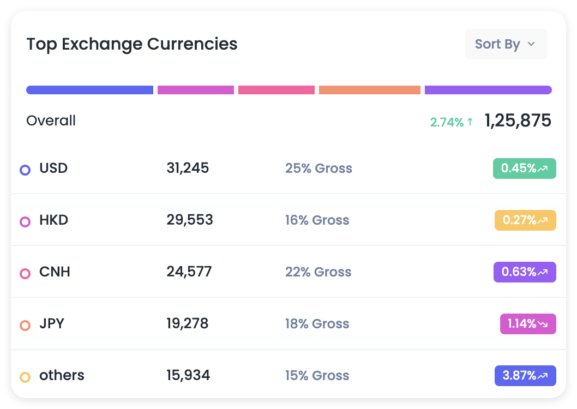Click the CNH pink circle marker

25,274
